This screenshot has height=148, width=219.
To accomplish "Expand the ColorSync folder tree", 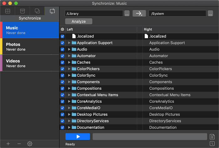I will click(69, 75).
